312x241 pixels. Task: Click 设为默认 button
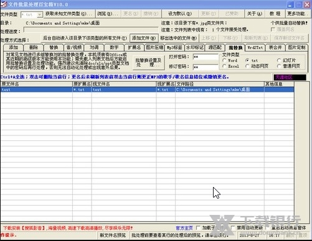coord(180,14)
